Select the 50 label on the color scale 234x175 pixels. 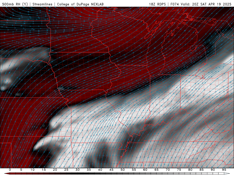click(x=123, y=170)
